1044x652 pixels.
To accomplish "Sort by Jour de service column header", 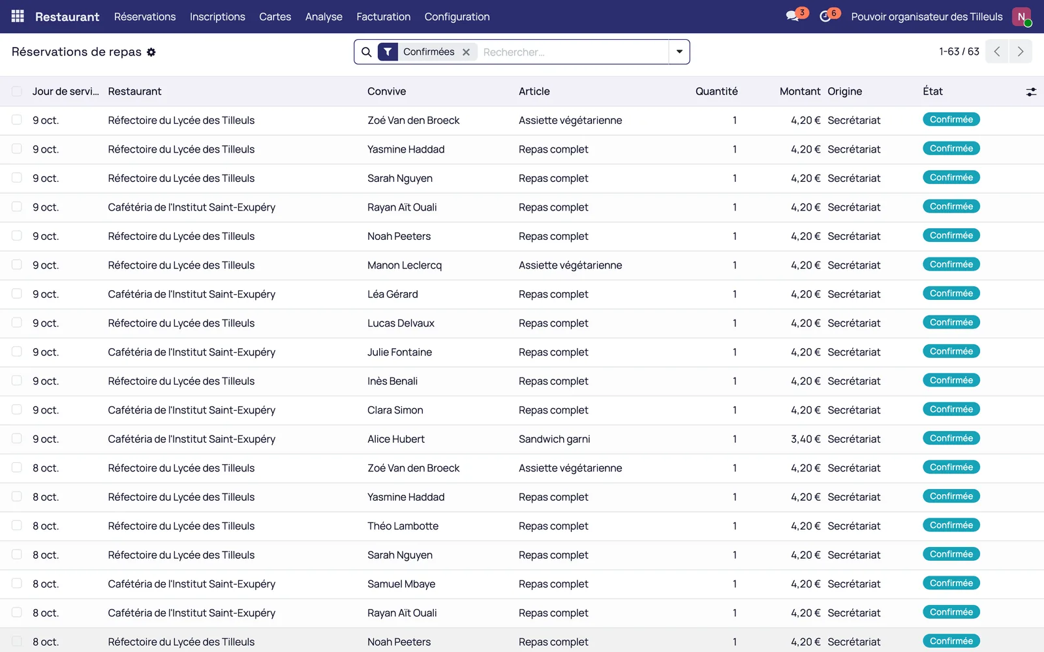I will (x=65, y=91).
